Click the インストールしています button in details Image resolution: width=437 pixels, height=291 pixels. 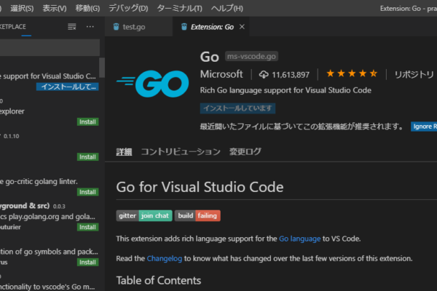point(237,108)
